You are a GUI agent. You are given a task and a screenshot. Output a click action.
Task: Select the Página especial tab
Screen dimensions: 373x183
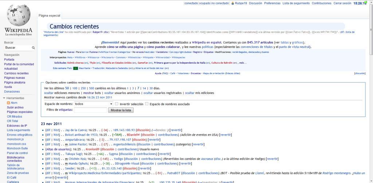50,16
